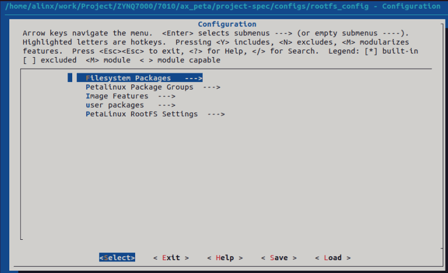Select the user packages menu entry
Viewport: 448px width, 273px height.
pyautogui.click(x=130, y=105)
